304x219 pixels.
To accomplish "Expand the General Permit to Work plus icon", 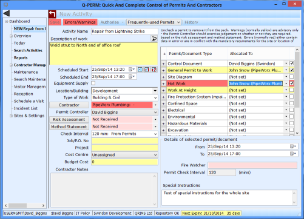I will [163, 70].
